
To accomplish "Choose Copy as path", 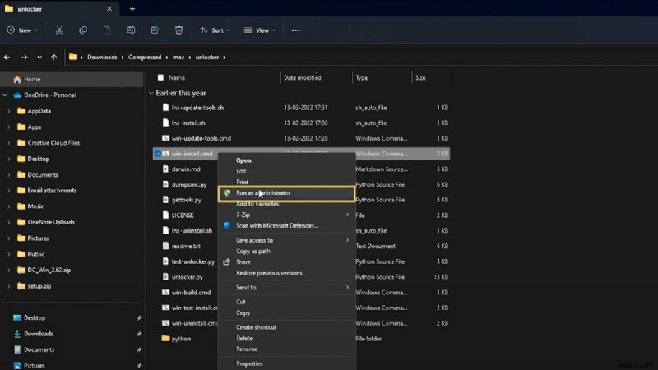I will tap(253, 252).
